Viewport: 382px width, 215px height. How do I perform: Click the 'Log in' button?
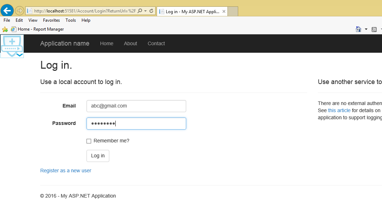pos(98,156)
